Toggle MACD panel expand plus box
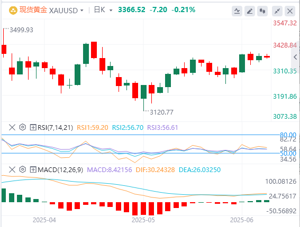This screenshot has width=300, height=227. [x=33, y=169]
